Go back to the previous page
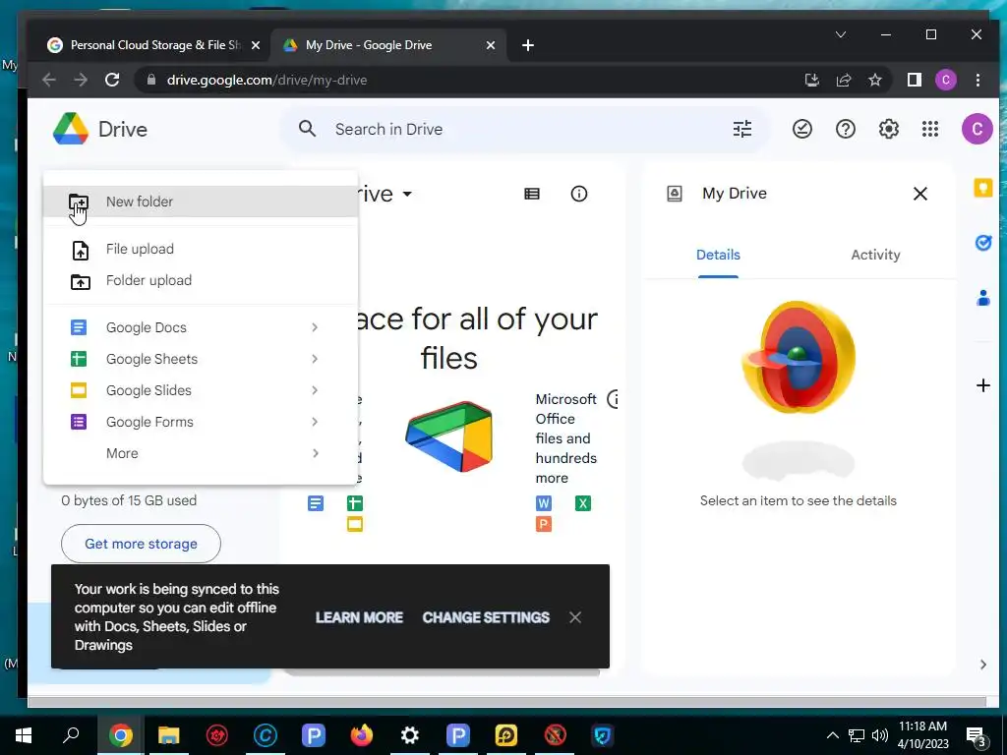 coord(49,81)
